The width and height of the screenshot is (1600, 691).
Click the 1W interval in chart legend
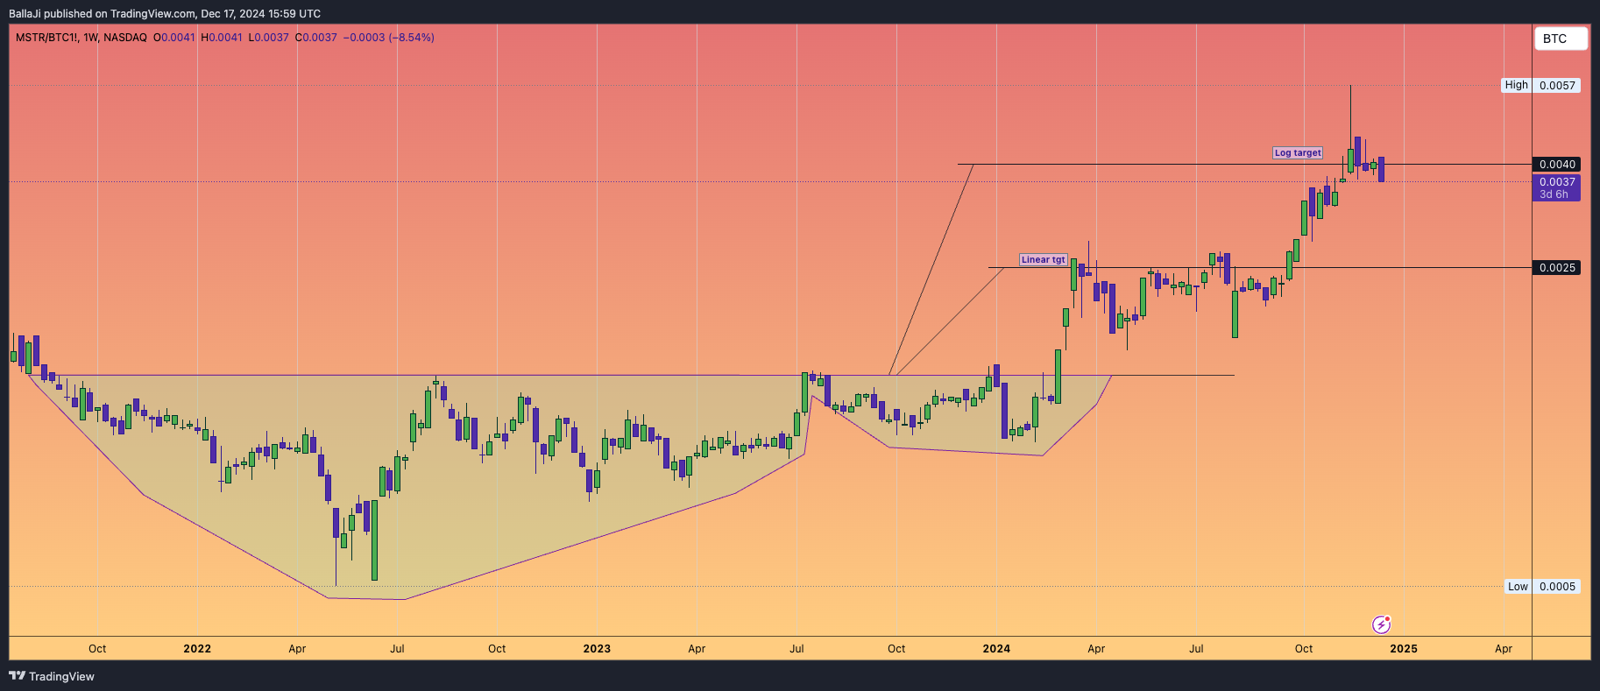90,38
